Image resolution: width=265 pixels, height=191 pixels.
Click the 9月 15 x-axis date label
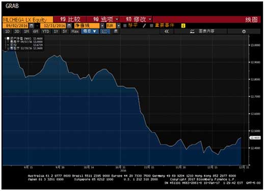click(29, 168)
